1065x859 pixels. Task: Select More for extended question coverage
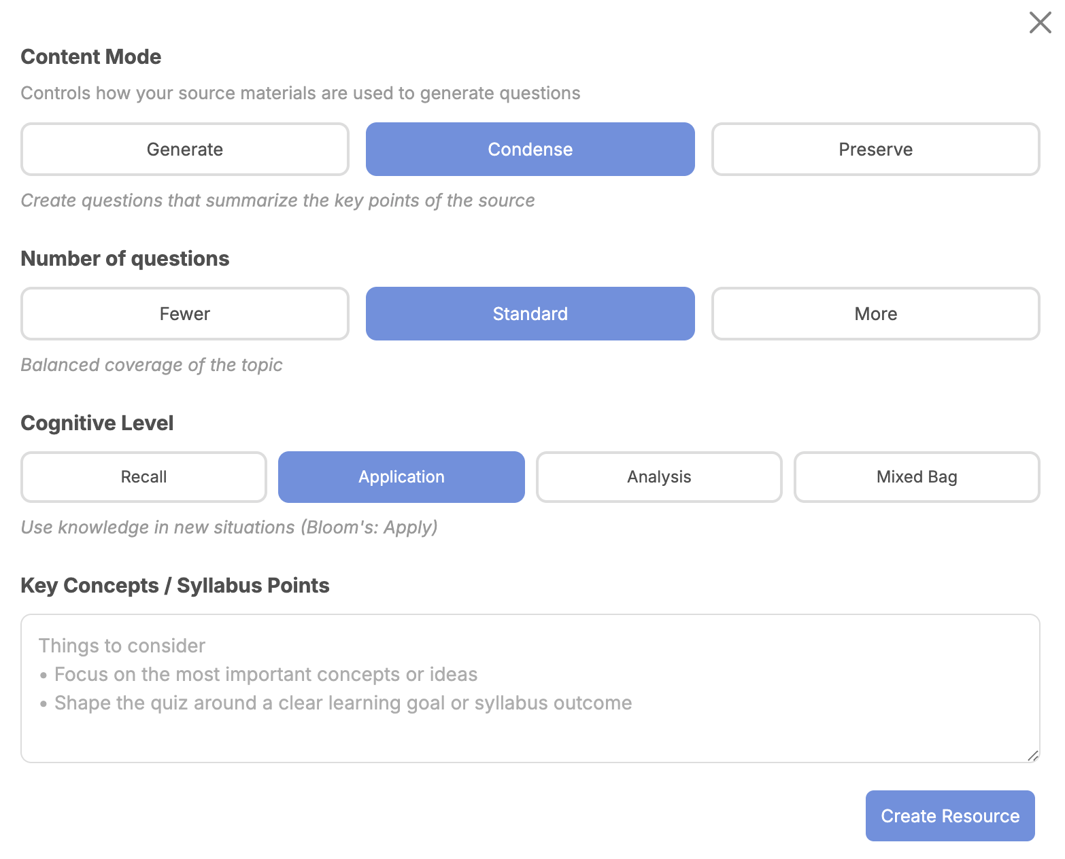[875, 313]
